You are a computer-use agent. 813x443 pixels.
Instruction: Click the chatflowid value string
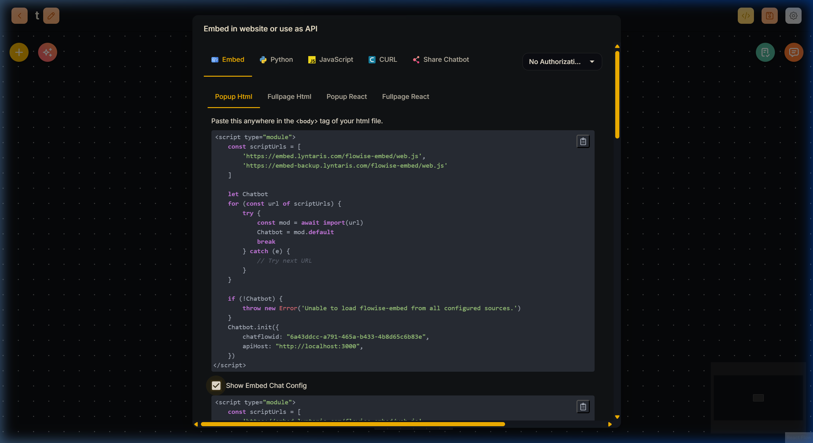(356, 337)
